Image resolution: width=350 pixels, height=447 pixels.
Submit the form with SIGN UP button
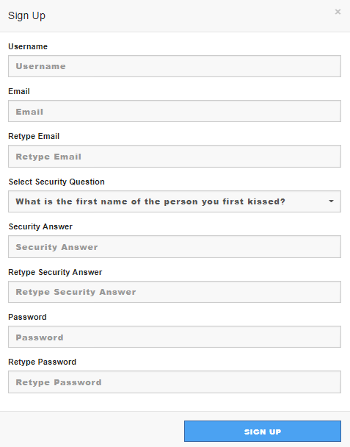click(263, 432)
